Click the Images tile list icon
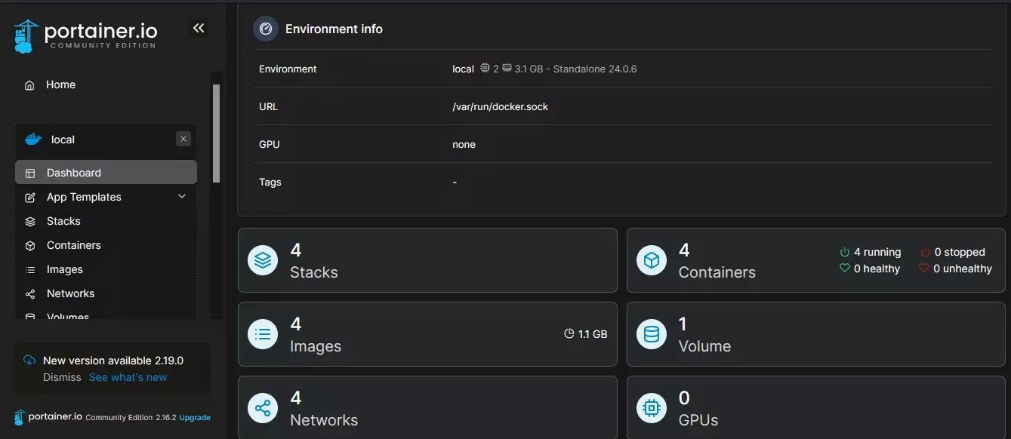 pyautogui.click(x=263, y=334)
